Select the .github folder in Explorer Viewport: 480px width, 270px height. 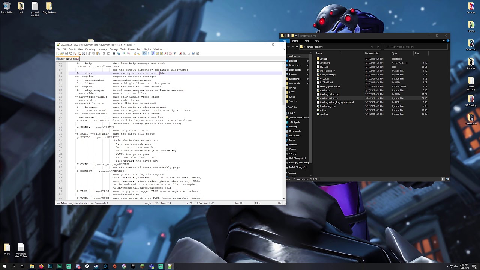[322, 59]
